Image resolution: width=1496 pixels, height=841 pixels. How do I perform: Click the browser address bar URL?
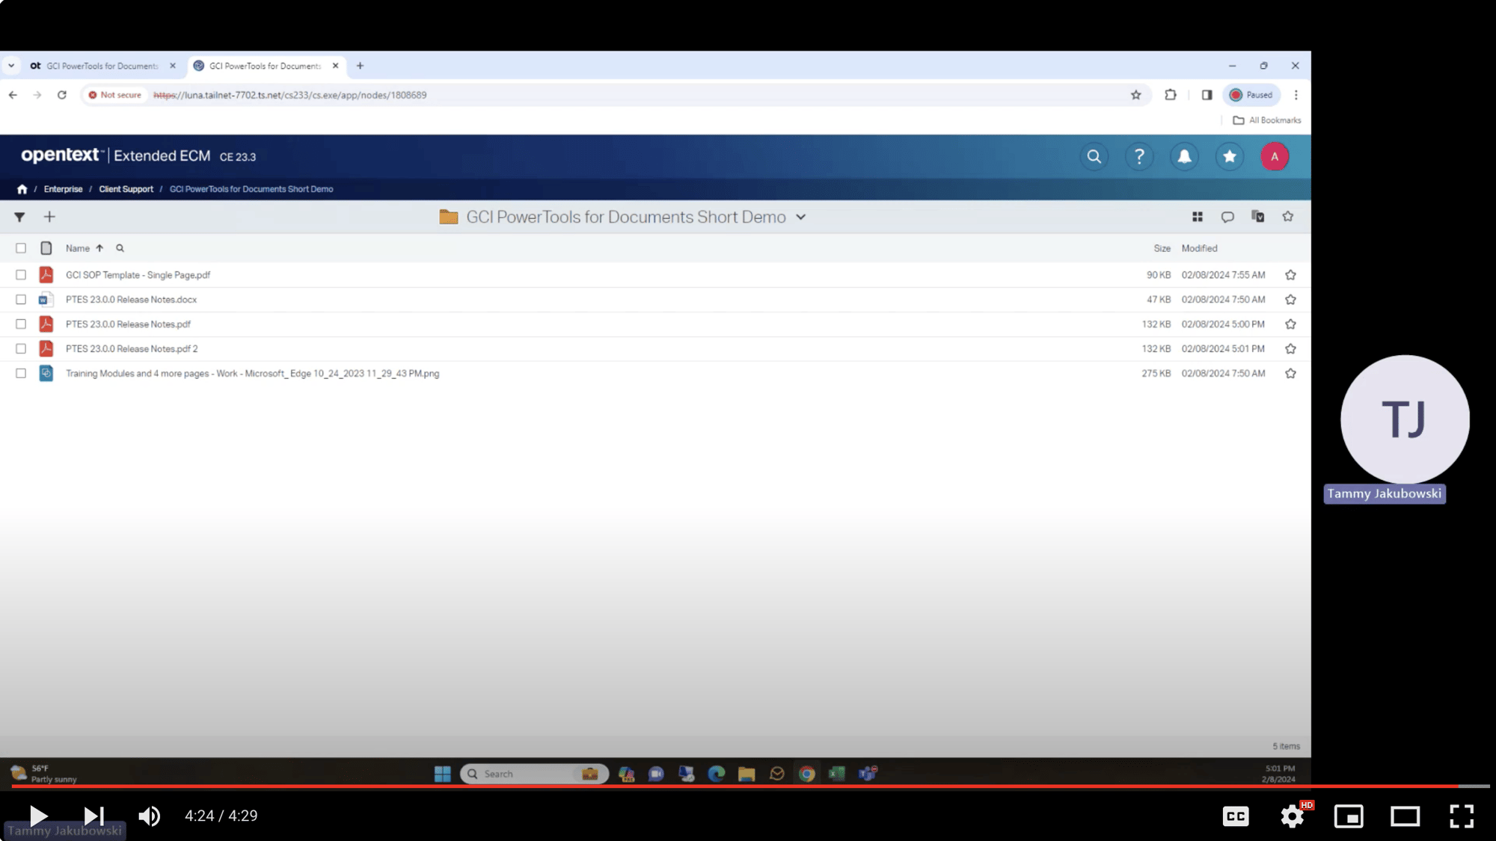(x=289, y=95)
